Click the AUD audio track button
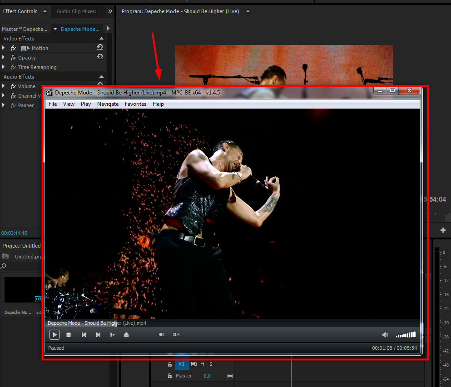Viewport: 451px width, 387px height. [x=162, y=335]
